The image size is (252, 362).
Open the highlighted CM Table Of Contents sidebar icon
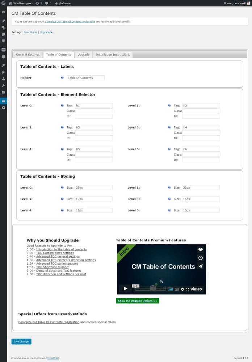click(4, 101)
